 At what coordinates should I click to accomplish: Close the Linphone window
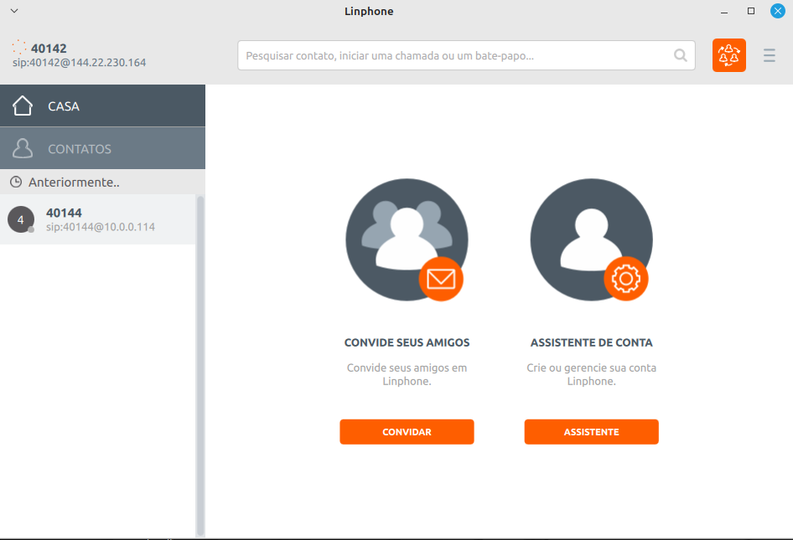[777, 11]
